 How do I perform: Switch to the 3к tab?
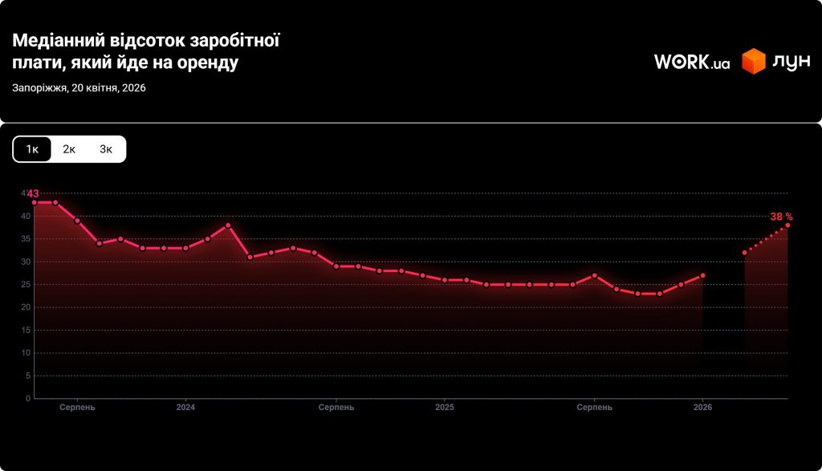click(106, 149)
